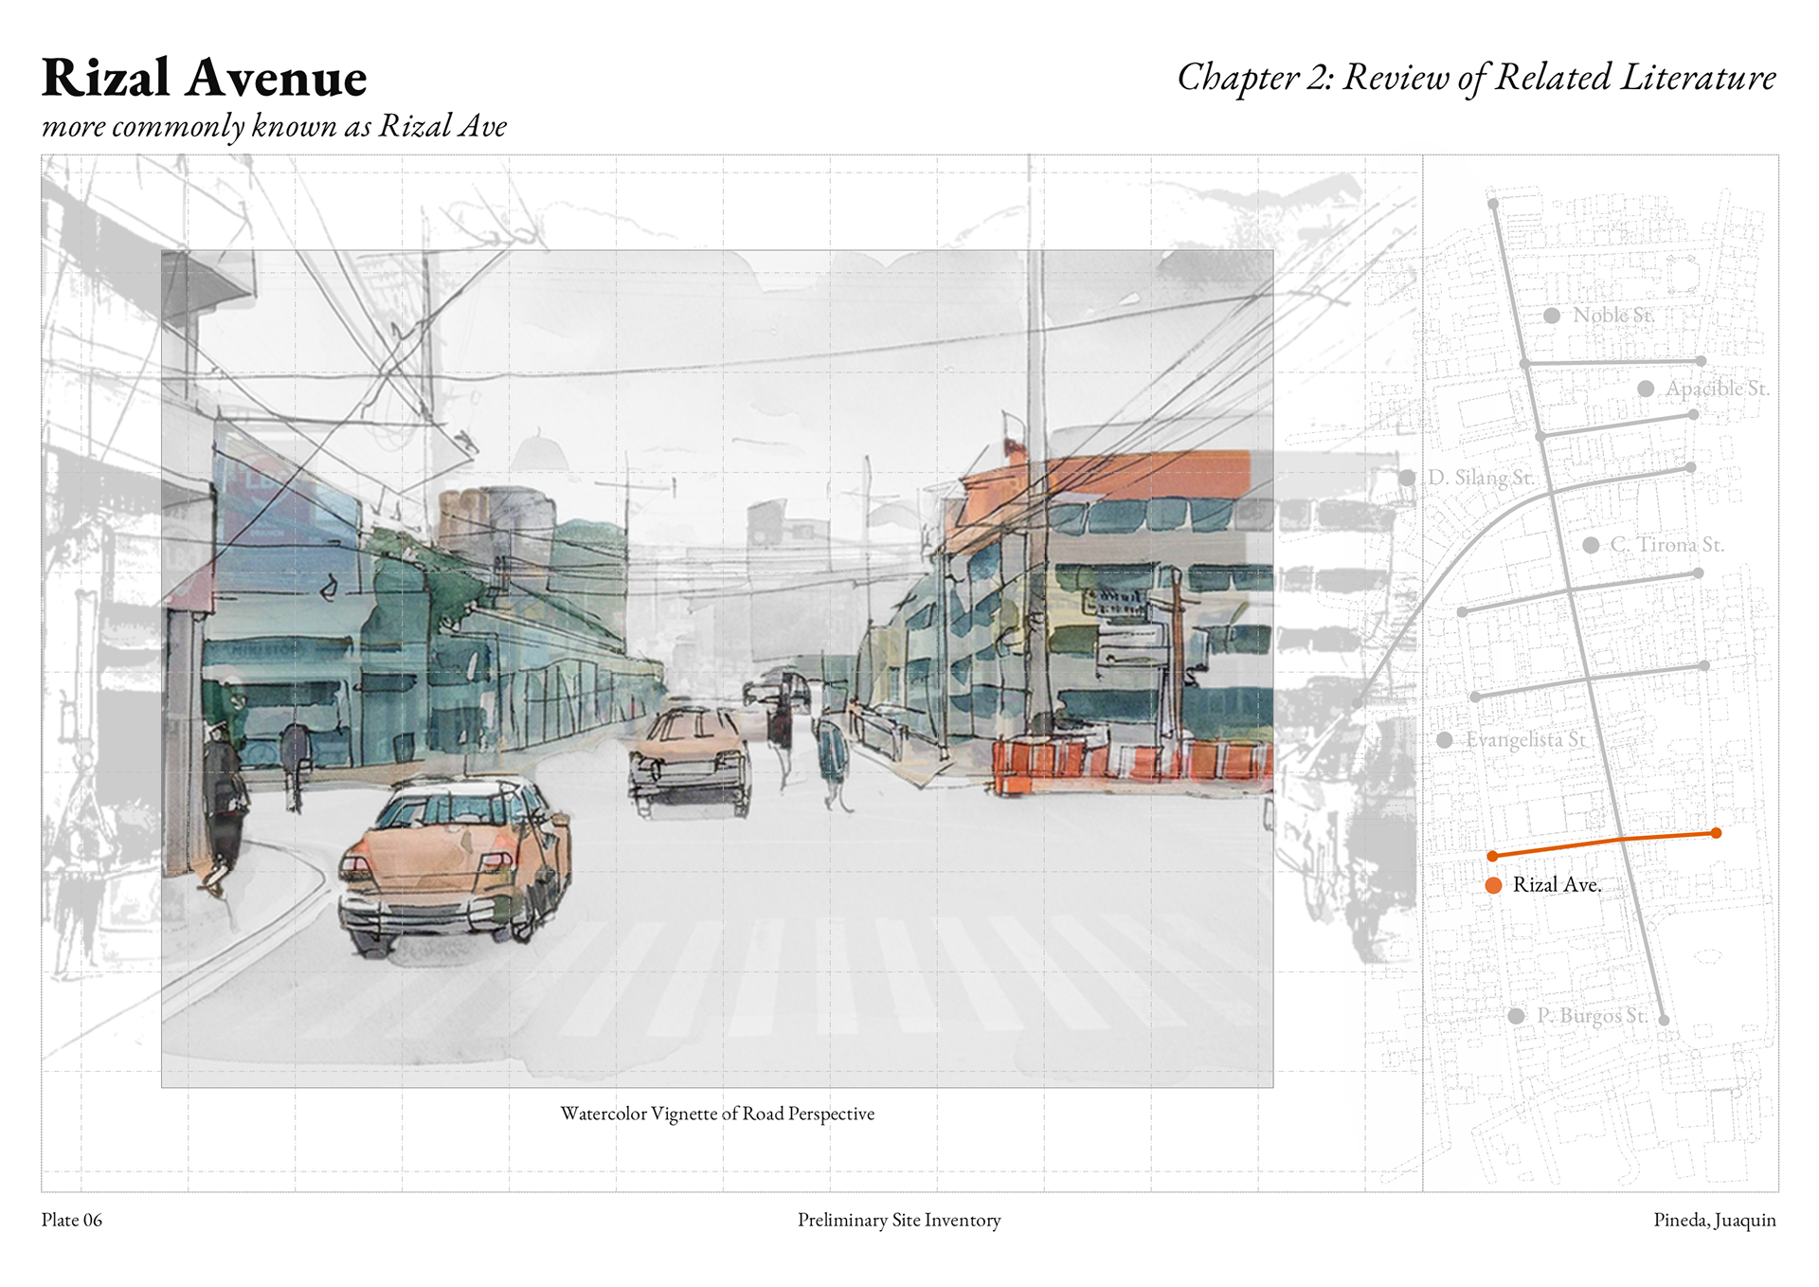Select the Pineda, Juaquin author name
The width and height of the screenshot is (1819, 1287).
[1714, 1220]
